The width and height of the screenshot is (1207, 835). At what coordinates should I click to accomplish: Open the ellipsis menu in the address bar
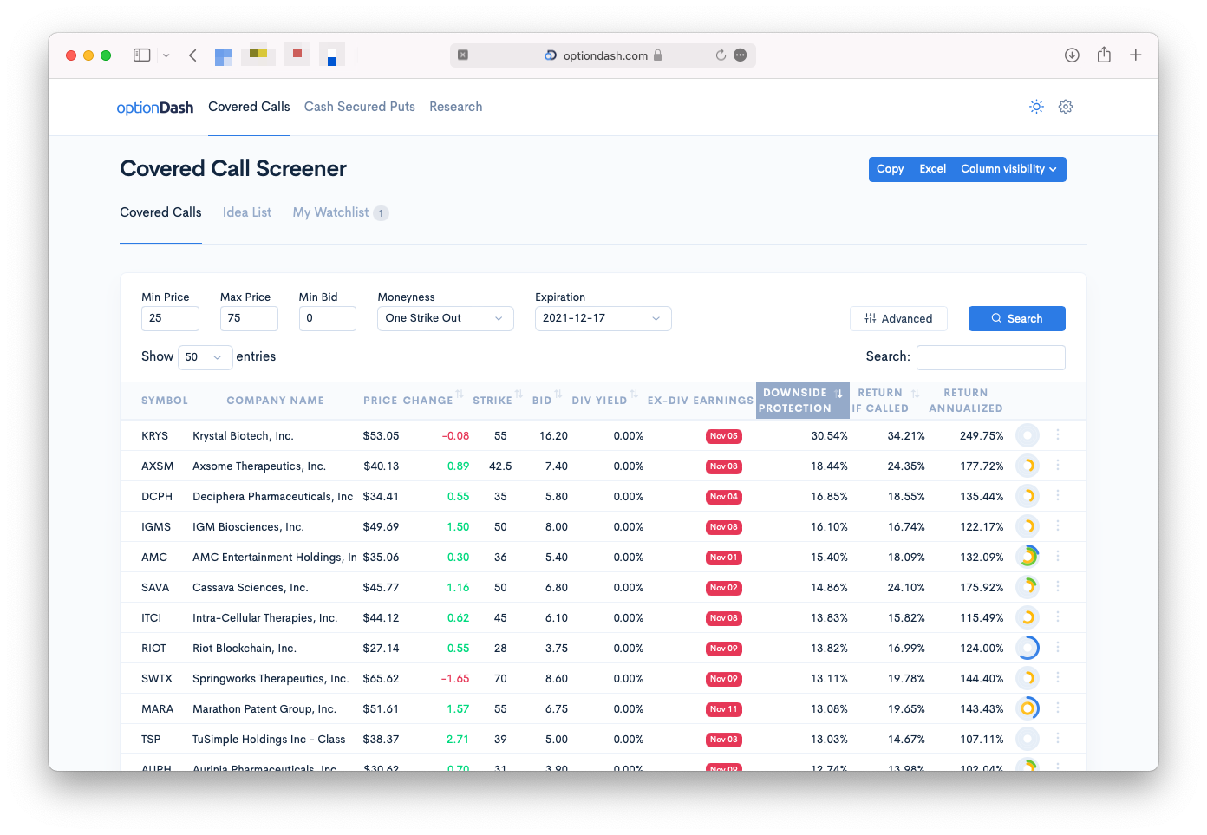pyautogui.click(x=741, y=55)
